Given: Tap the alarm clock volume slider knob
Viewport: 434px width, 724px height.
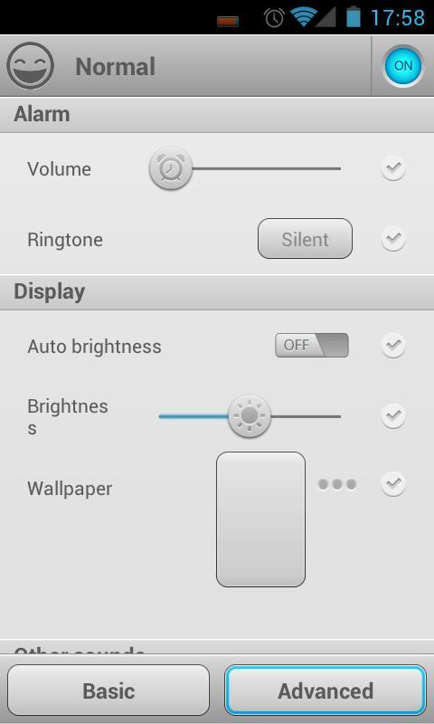Looking at the screenshot, I should [171, 168].
